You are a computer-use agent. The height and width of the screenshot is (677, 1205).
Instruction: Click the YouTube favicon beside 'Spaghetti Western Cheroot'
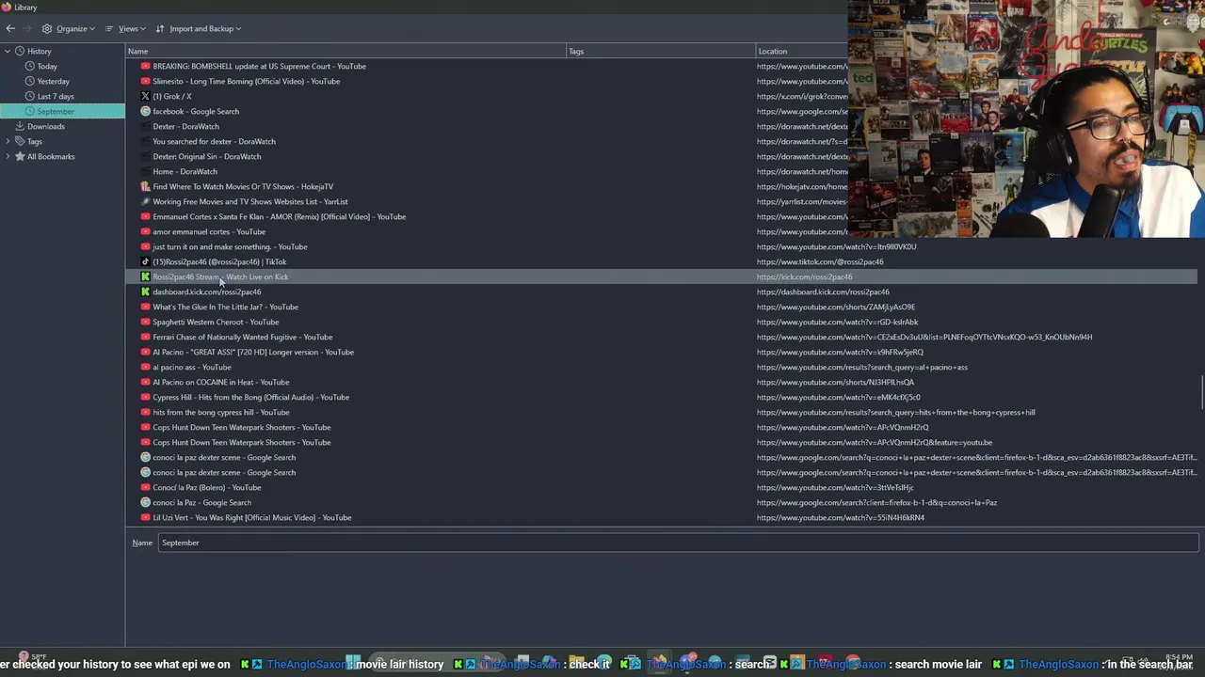coord(145,322)
